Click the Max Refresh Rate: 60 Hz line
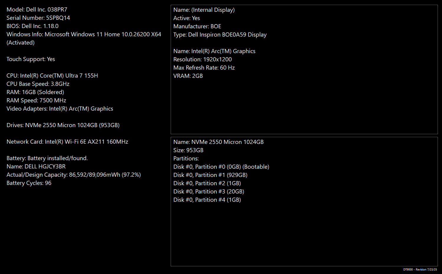 pos(204,68)
